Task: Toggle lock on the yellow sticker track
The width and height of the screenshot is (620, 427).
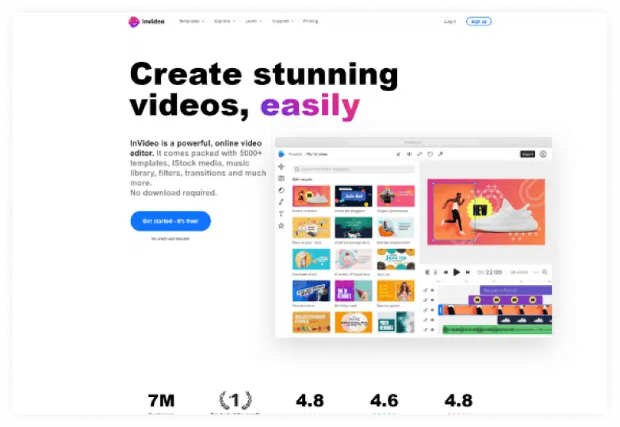Action: [426, 300]
